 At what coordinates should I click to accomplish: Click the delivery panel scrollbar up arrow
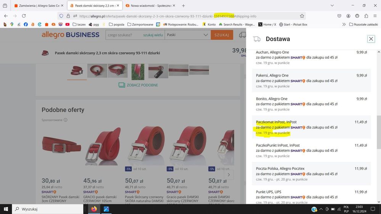click(x=379, y=52)
